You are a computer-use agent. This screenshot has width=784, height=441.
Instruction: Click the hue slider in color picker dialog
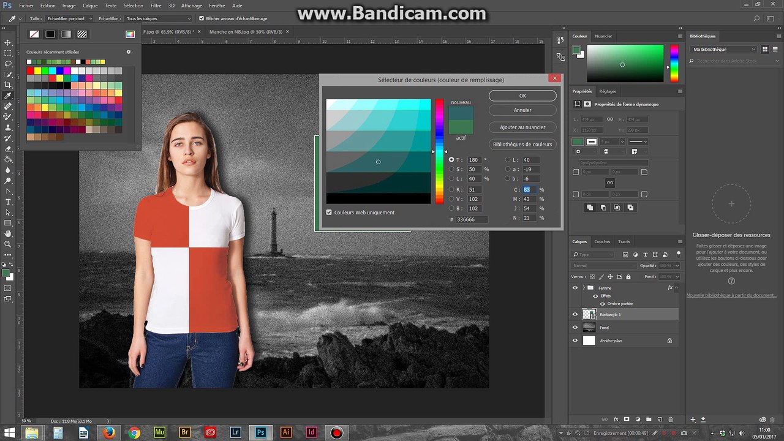[x=439, y=151]
